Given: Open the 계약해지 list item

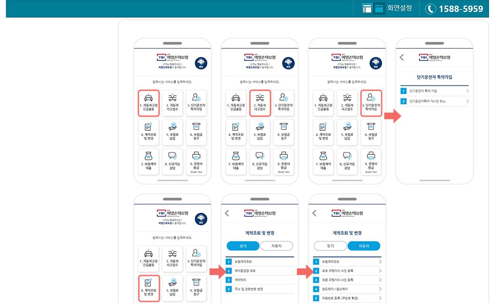Looking at the screenshot, I should click(260, 280).
